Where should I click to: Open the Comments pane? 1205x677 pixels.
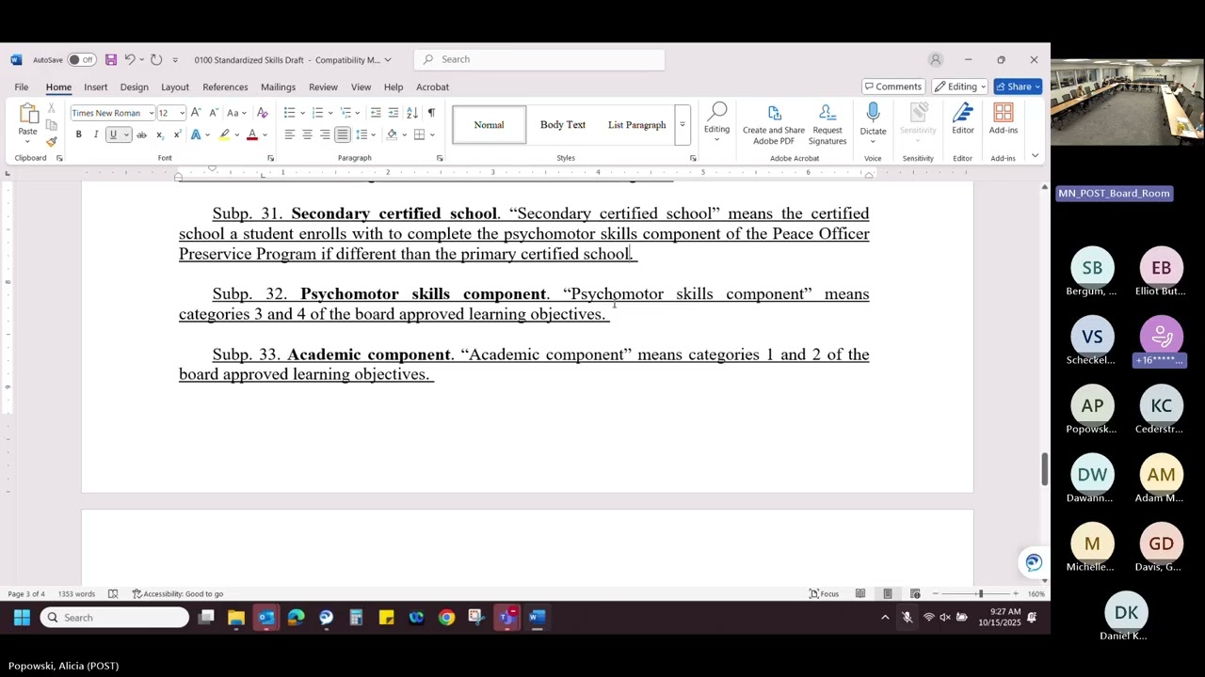point(893,87)
